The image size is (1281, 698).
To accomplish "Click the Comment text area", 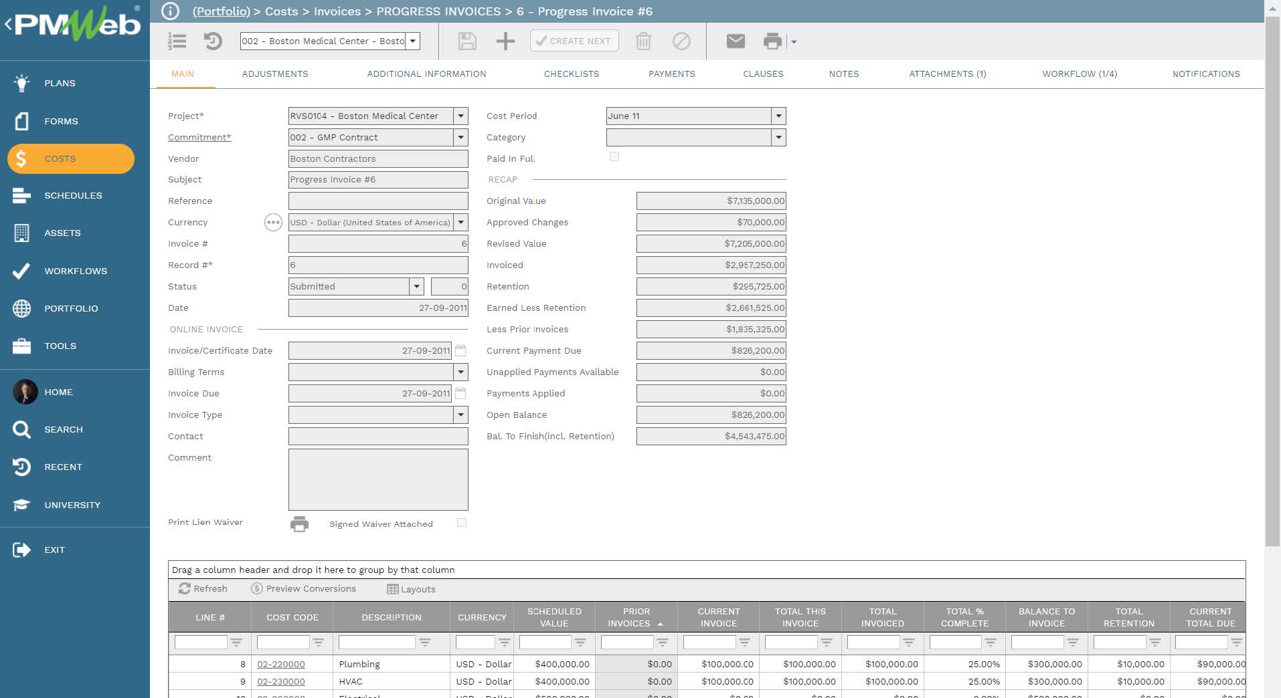I will pyautogui.click(x=378, y=479).
